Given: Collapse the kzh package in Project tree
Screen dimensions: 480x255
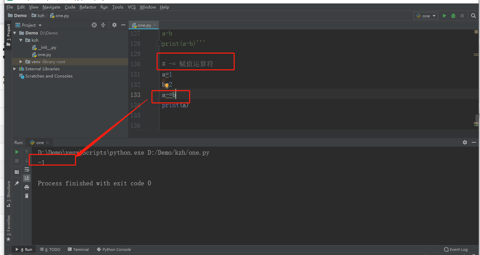Looking at the screenshot, I should click(20, 40).
